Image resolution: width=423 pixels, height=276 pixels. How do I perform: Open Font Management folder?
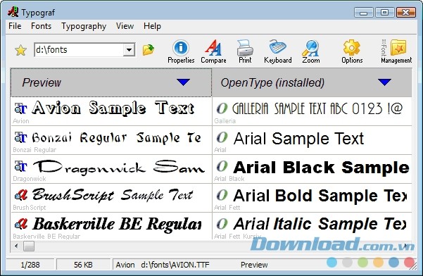396,52
